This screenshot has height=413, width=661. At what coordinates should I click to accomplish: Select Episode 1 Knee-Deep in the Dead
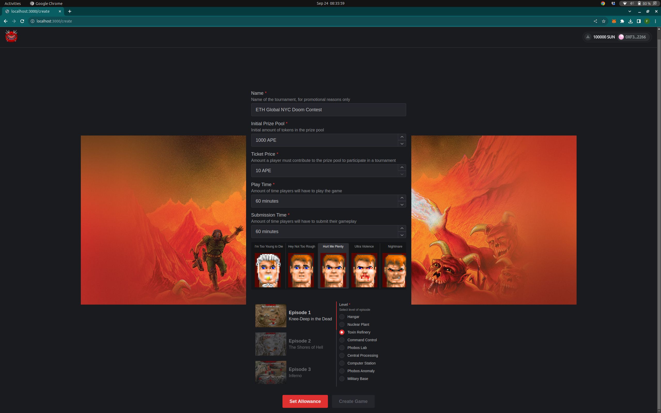(294, 316)
